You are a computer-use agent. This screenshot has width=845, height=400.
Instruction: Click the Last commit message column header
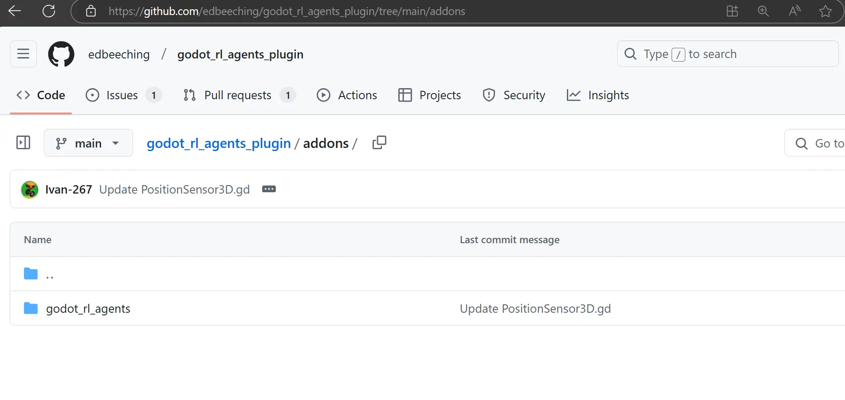[x=510, y=240]
